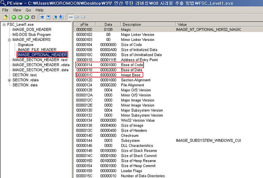
Task: Select MS-DOS Stub Program tree item
Action: pos(31,35)
